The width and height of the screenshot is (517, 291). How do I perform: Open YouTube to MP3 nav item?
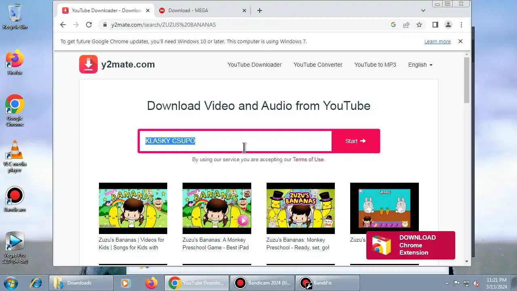click(375, 65)
